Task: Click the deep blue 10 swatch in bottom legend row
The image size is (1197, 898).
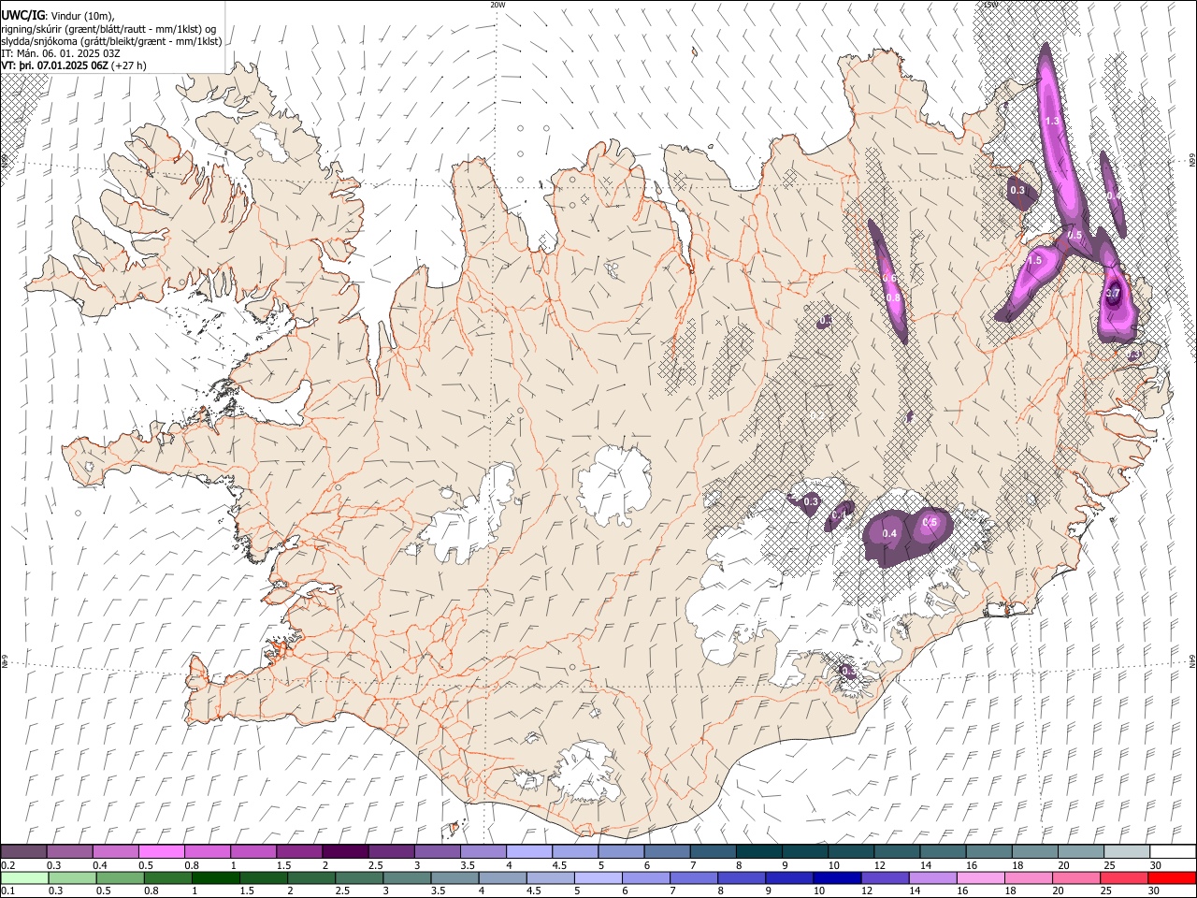Action: click(838, 877)
